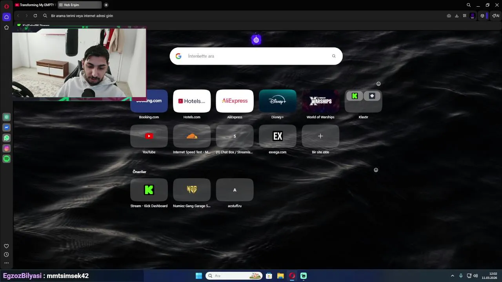
Task: Click the İnternette ara search box
Action: point(256,56)
